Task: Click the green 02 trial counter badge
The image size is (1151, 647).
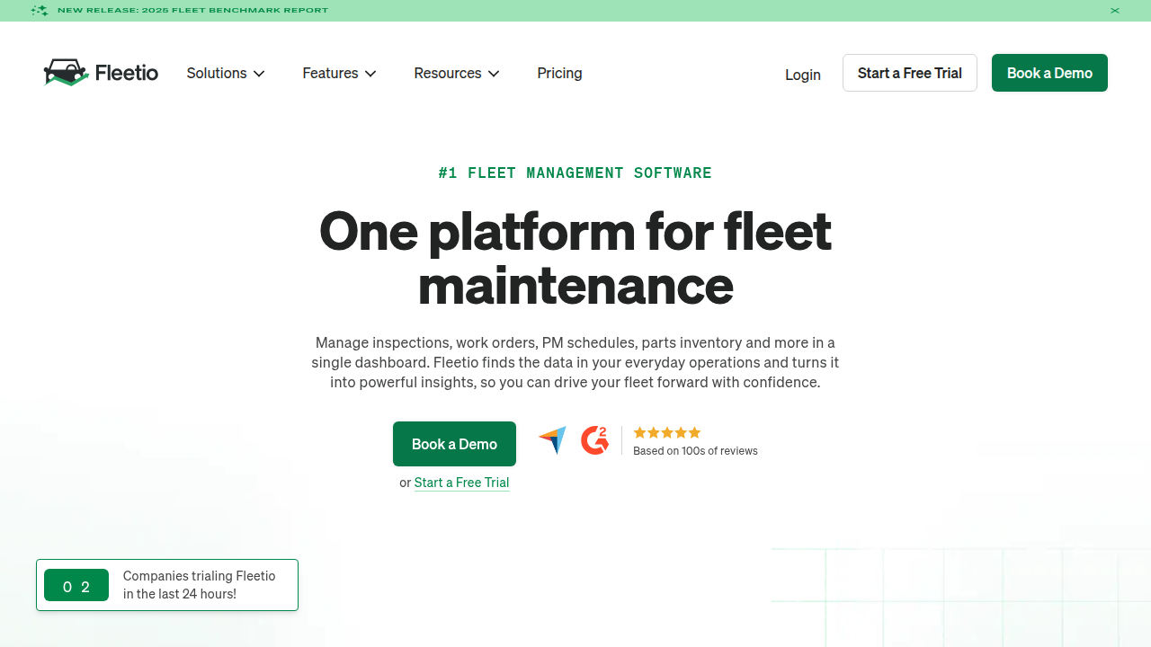Action: [76, 586]
